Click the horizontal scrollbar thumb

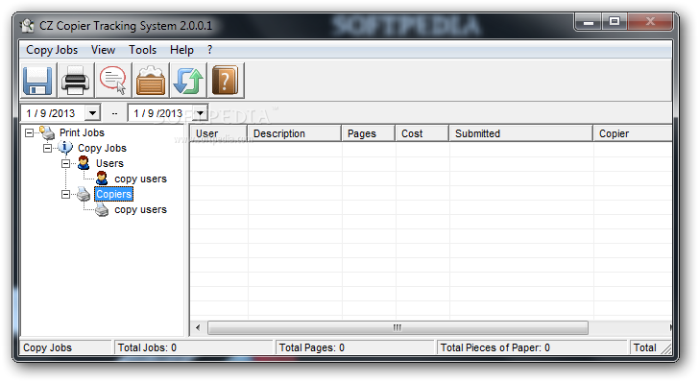(x=398, y=327)
